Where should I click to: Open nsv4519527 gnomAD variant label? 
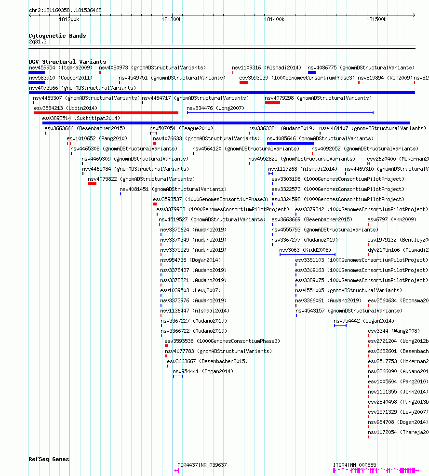click(212, 219)
